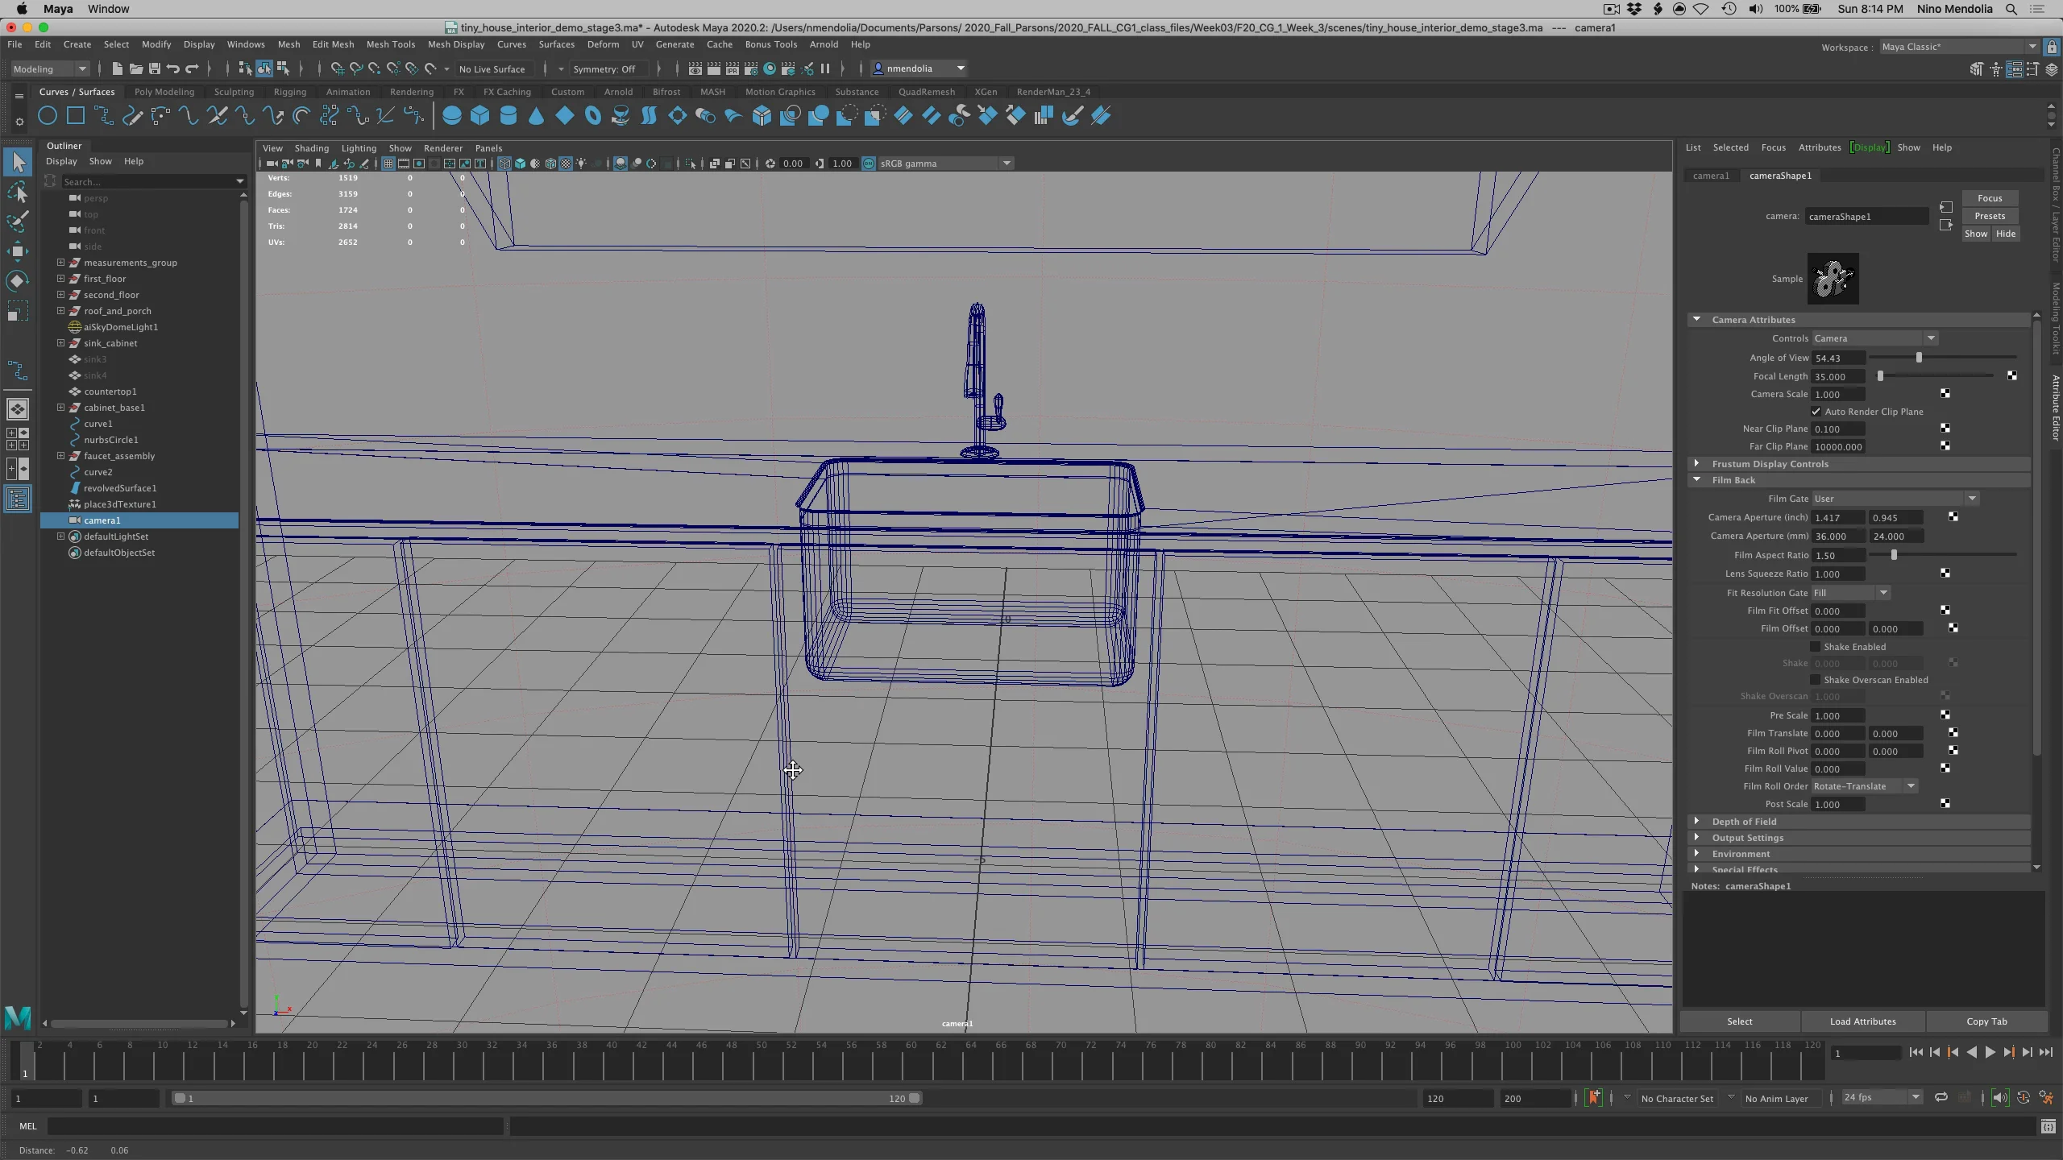Activate the Paint selection tool
This screenshot has width=2063, height=1160.
(x=18, y=222)
